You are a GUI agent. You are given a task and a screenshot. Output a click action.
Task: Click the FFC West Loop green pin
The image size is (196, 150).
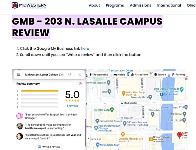tap(112, 110)
